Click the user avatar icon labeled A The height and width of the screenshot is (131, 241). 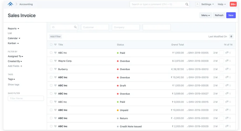pyautogui.click(x=198, y=4)
